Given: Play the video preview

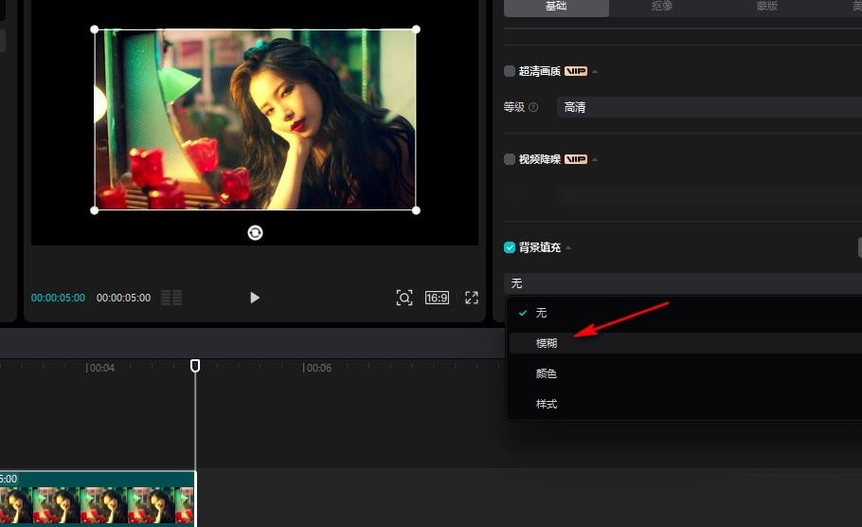Looking at the screenshot, I should coord(254,298).
